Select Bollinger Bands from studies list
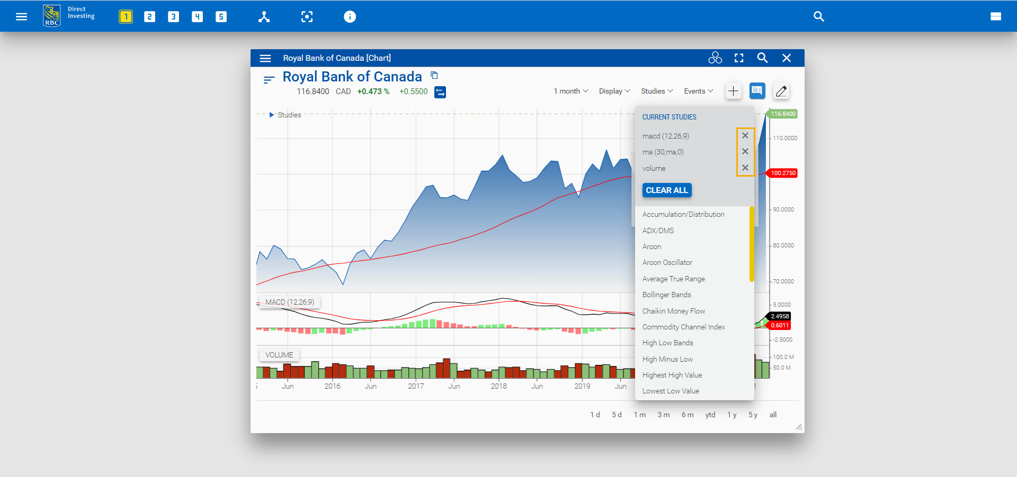Image resolution: width=1017 pixels, height=477 pixels. (666, 295)
